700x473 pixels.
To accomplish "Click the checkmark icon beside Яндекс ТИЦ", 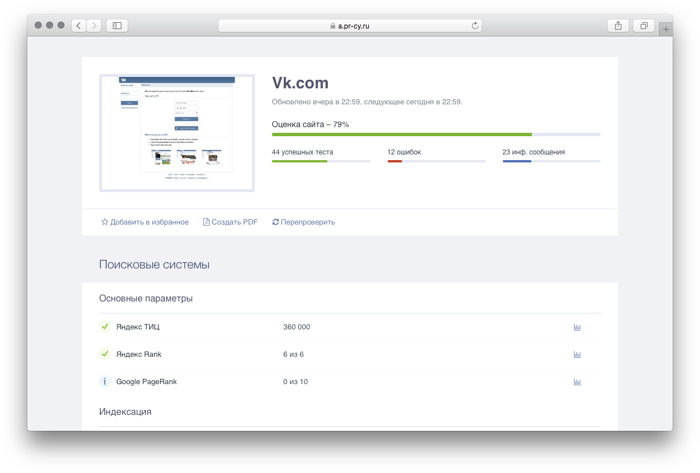I will (105, 327).
